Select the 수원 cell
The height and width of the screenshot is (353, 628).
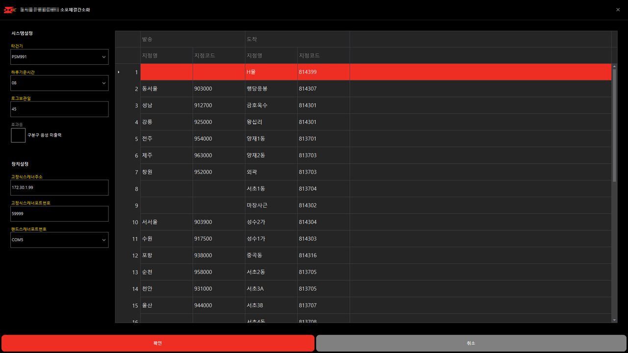(166, 239)
